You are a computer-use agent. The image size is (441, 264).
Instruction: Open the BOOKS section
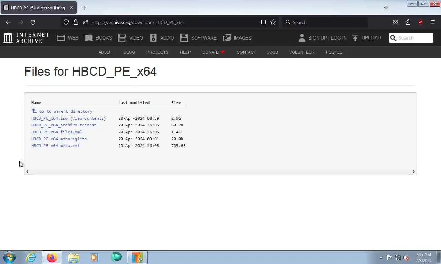pos(99,38)
